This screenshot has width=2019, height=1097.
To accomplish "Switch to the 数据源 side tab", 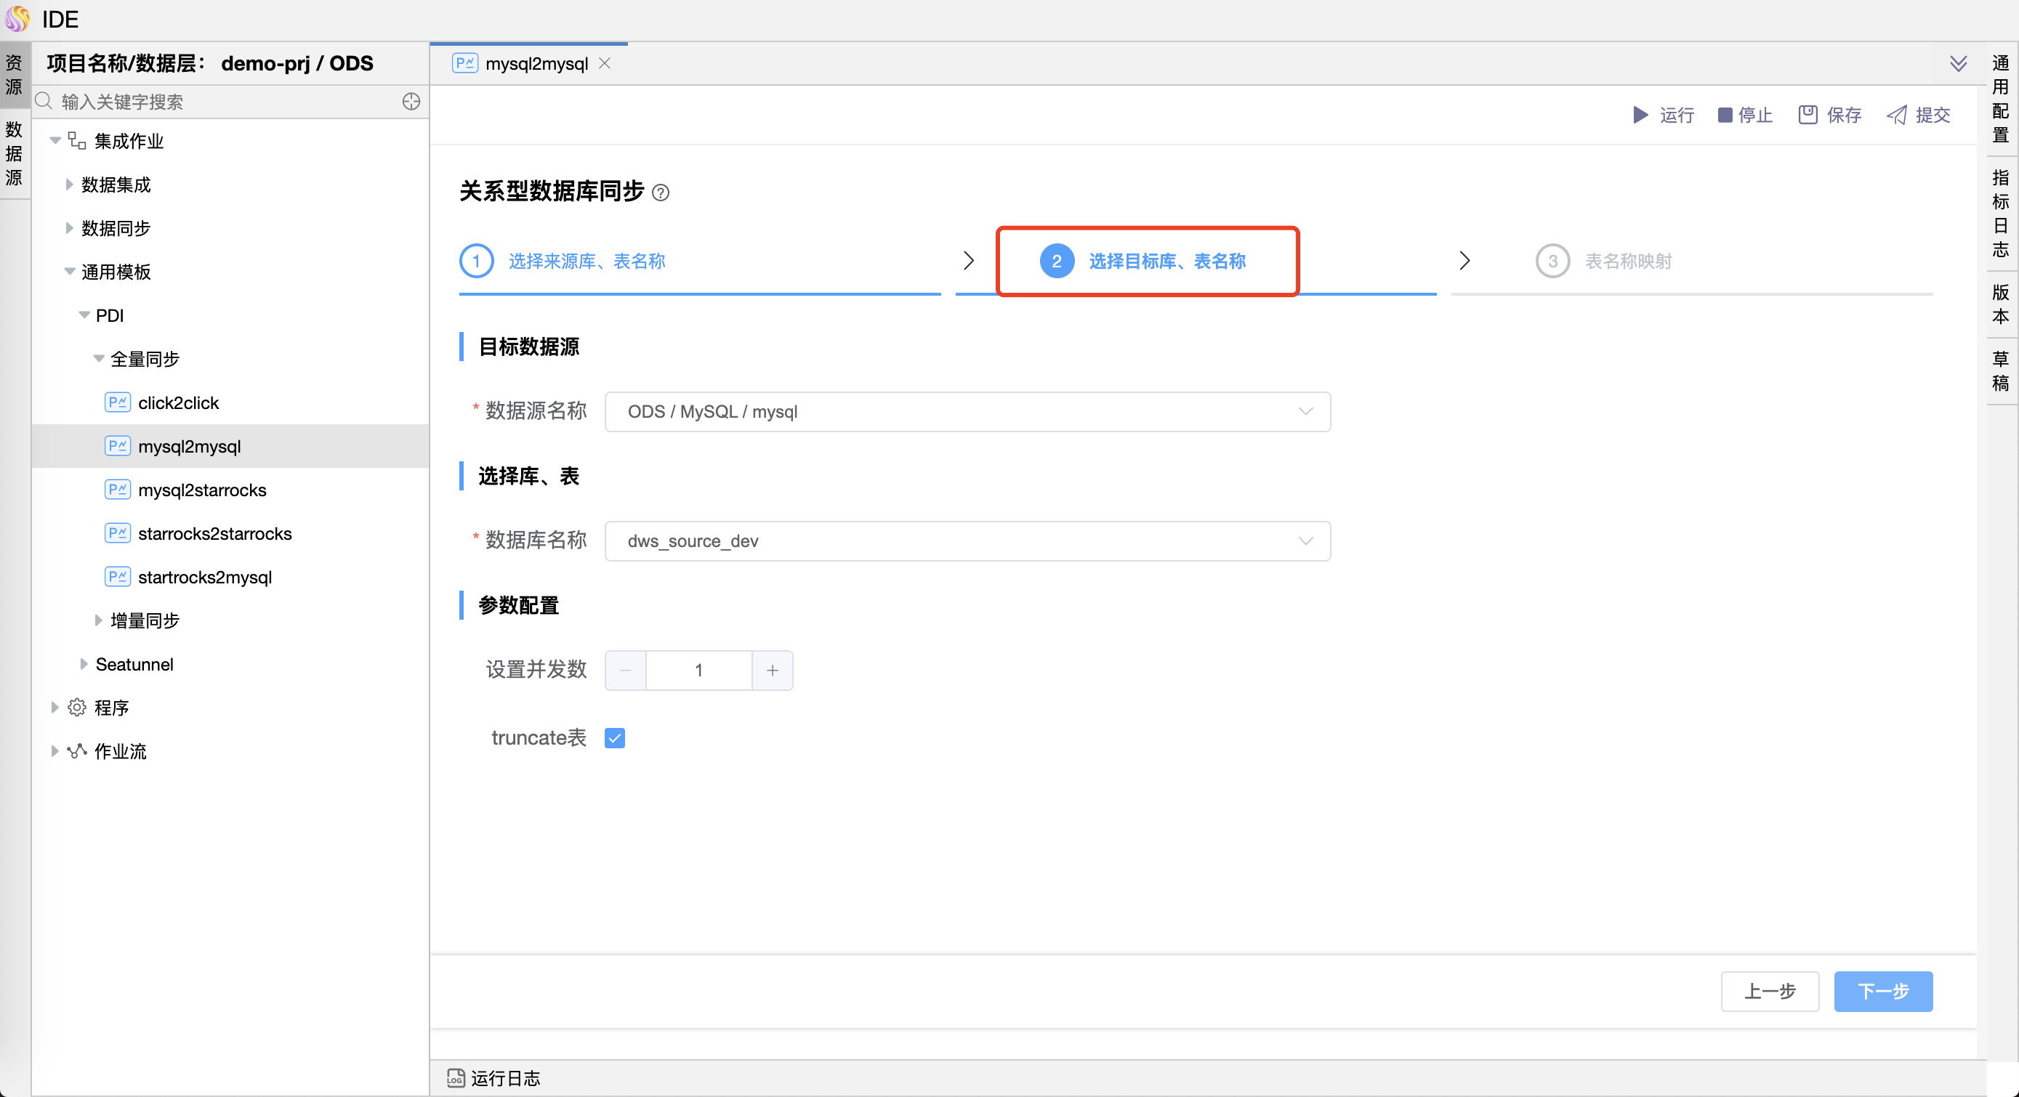I will point(14,153).
